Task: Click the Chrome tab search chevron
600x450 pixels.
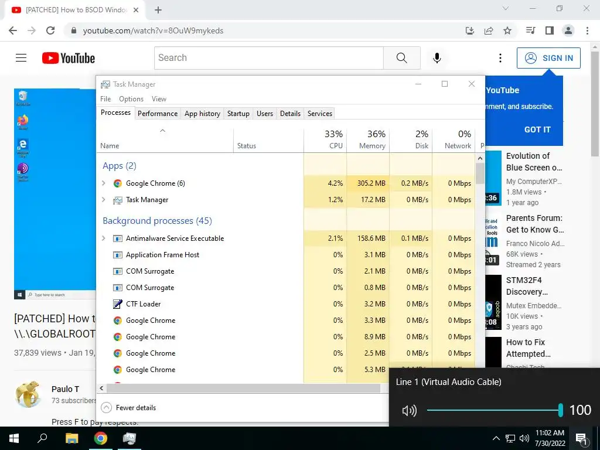Action: click(x=506, y=8)
